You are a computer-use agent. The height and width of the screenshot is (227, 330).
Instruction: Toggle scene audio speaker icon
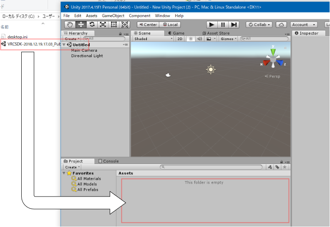tap(199, 39)
